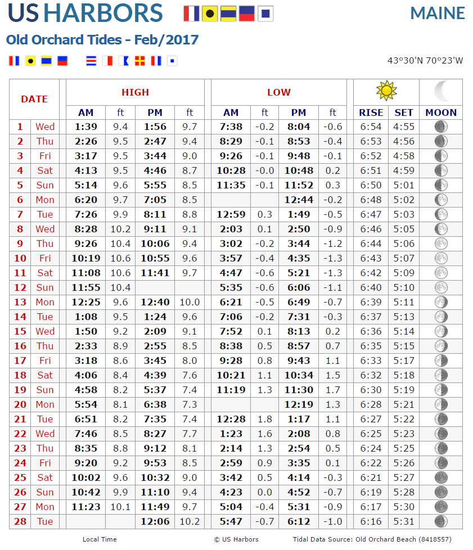Click moon phase icon for Tue the 28th
The image size is (473, 550).
pyautogui.click(x=441, y=521)
